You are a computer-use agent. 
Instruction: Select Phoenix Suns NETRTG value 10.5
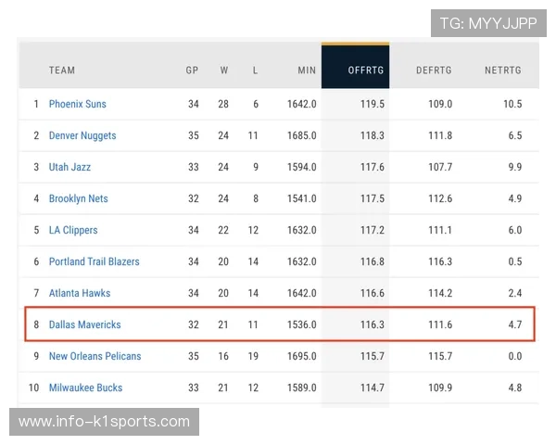[x=512, y=104]
